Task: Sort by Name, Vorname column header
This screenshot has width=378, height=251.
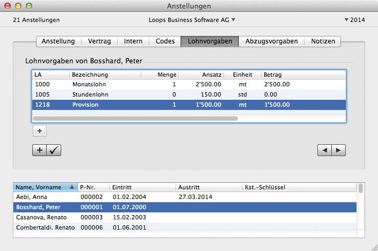Action: pyautogui.click(x=45, y=187)
